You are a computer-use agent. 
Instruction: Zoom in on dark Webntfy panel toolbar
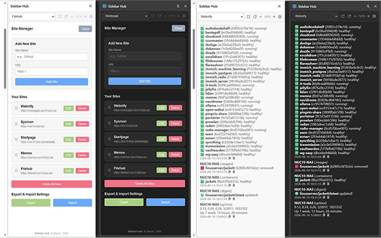pyautogui.click(x=368, y=16)
